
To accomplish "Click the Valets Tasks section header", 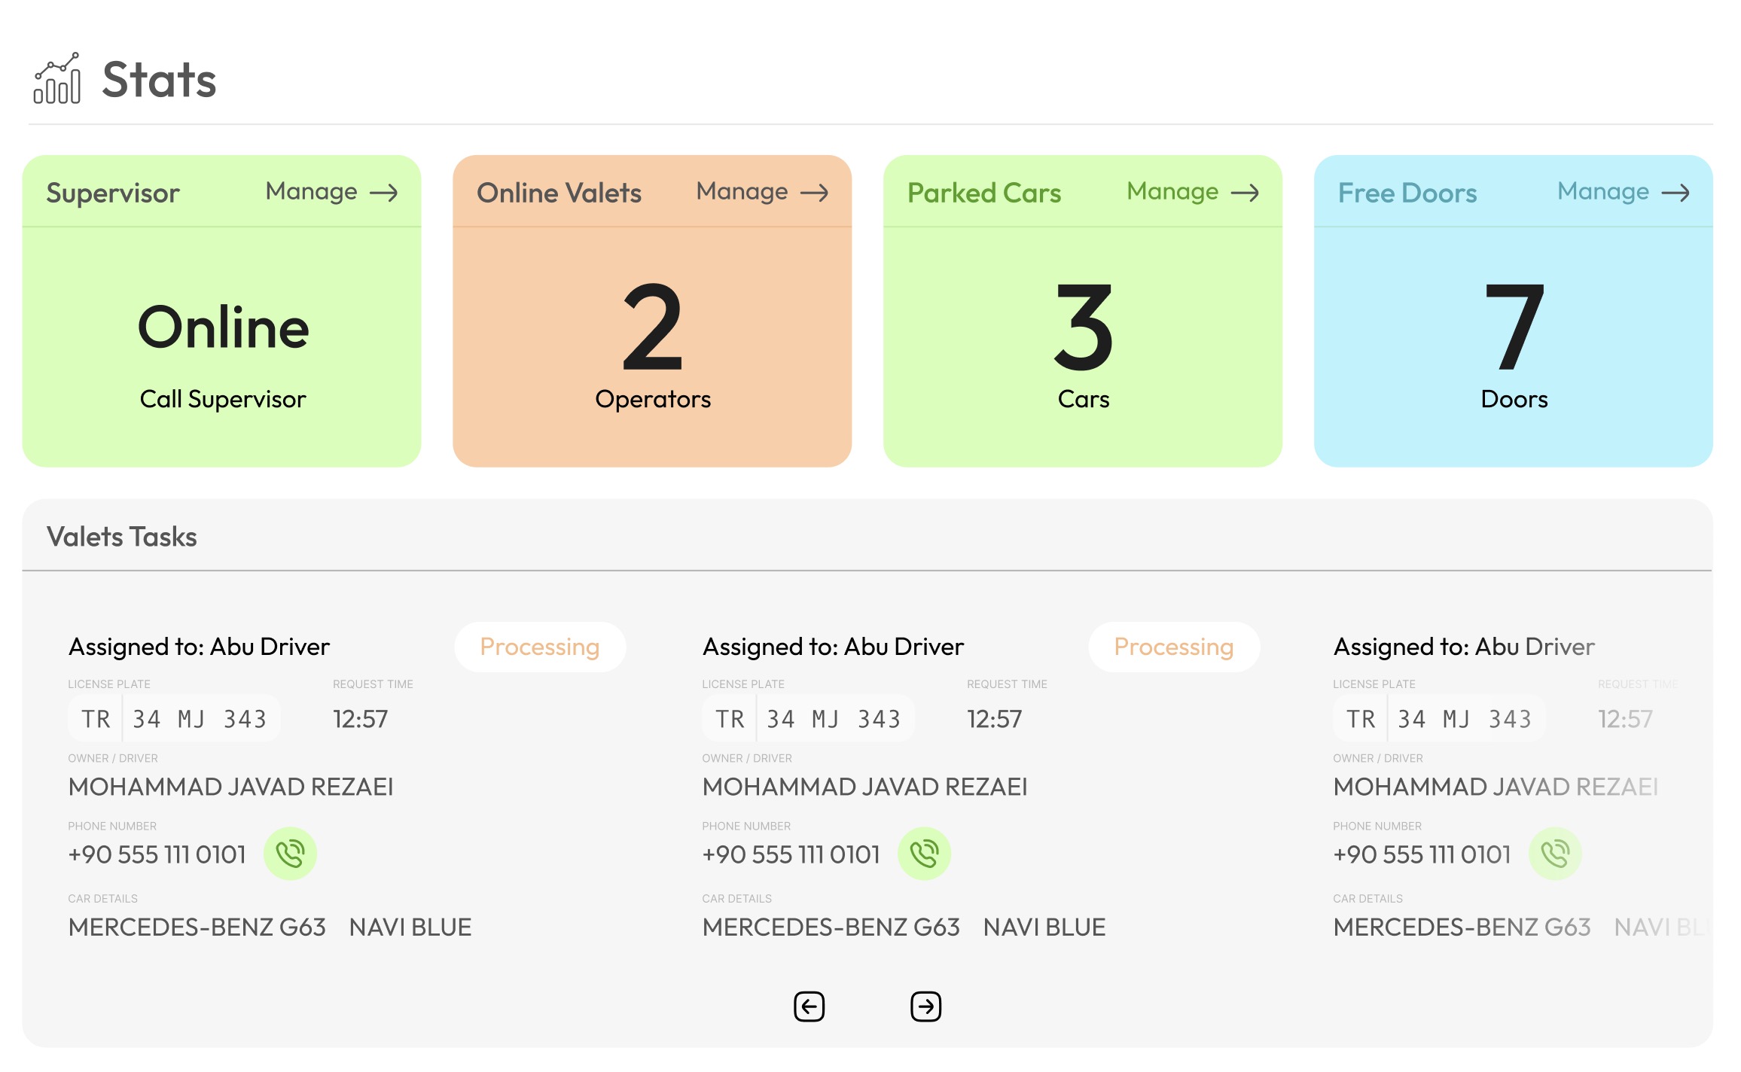I will (122, 537).
